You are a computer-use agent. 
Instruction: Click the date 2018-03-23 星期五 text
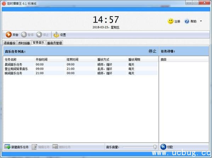pyautogui.click(x=106, y=28)
